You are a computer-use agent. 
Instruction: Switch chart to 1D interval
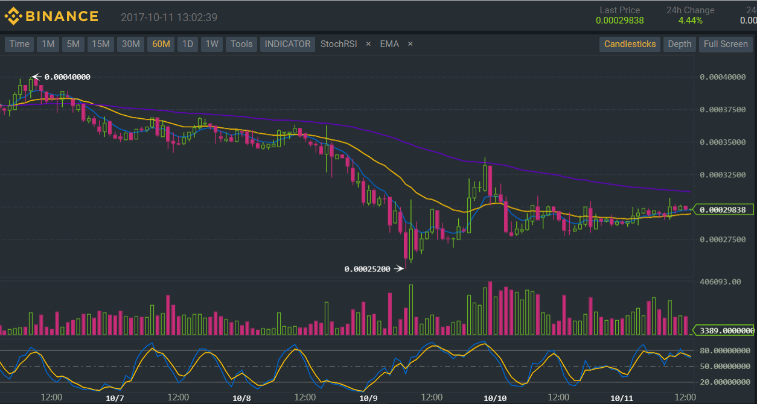188,44
